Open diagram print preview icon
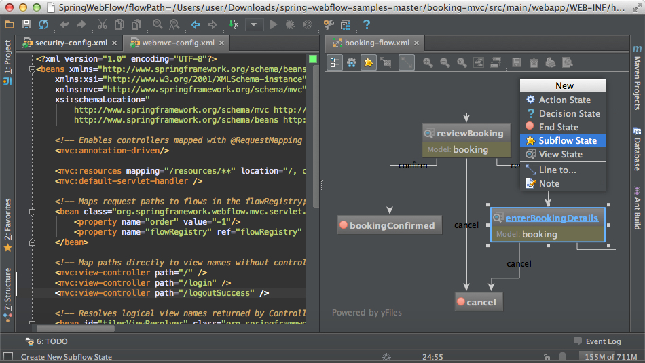The width and height of the screenshot is (645, 363). pos(567,62)
